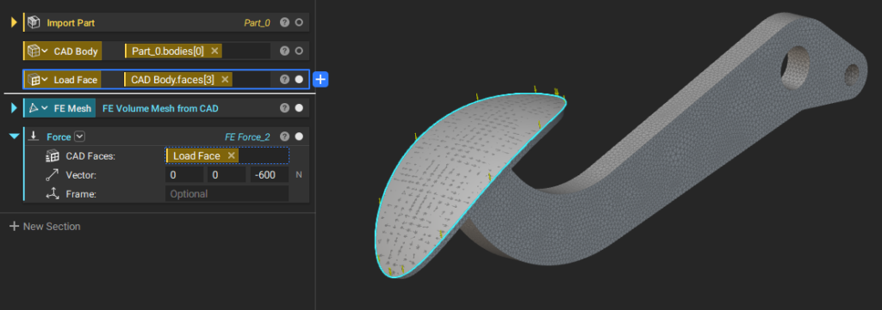882x310 pixels.
Task: Open help for FE Mesh row
Action: coord(284,107)
